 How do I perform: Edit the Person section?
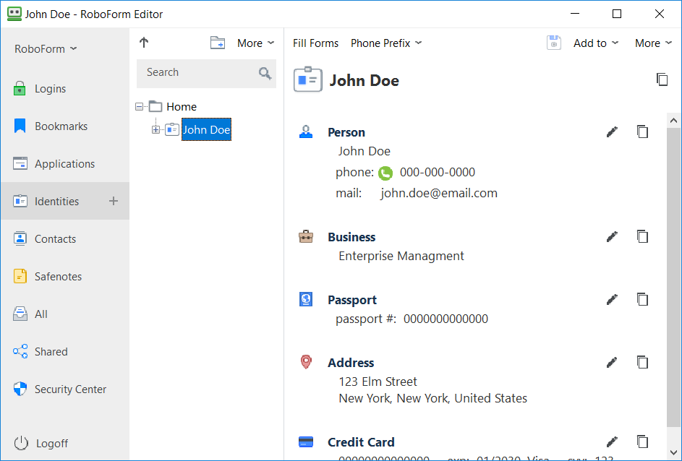coord(612,132)
